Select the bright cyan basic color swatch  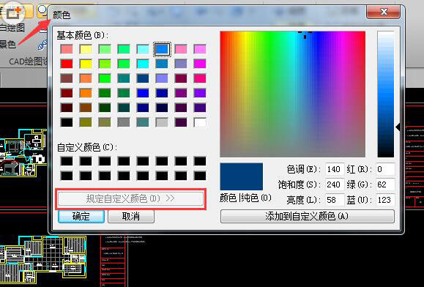tap(143, 64)
